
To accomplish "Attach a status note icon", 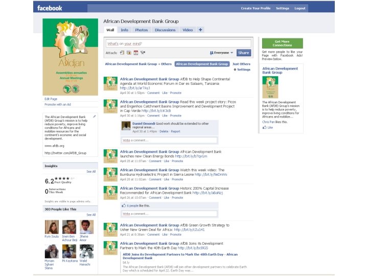I will [122, 53].
